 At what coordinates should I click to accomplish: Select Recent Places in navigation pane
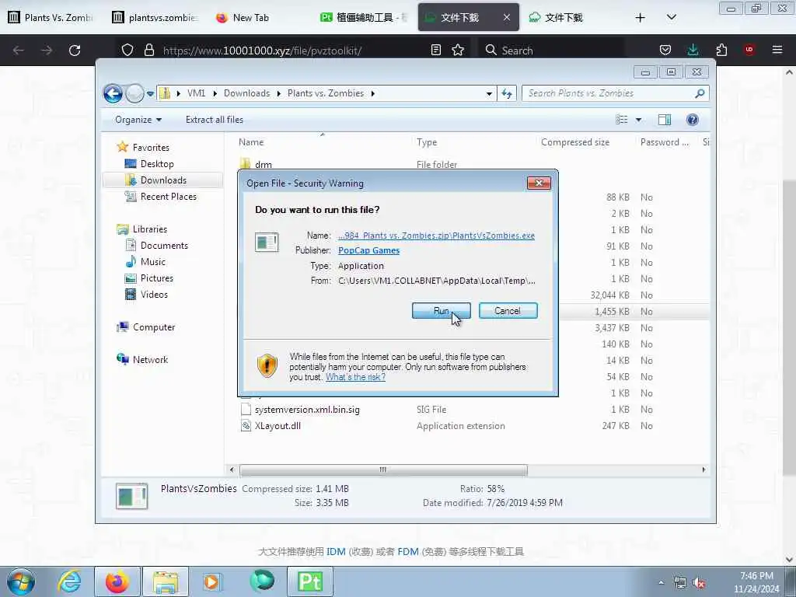coord(168,197)
